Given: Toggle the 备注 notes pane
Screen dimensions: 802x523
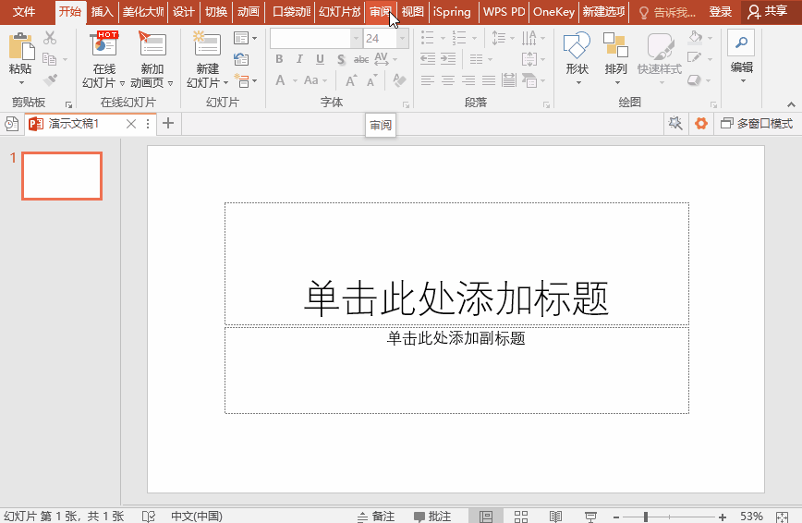Looking at the screenshot, I should 376,517.
